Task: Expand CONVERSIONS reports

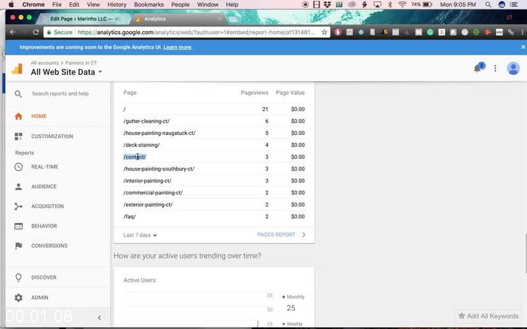Action: [x=58, y=245]
